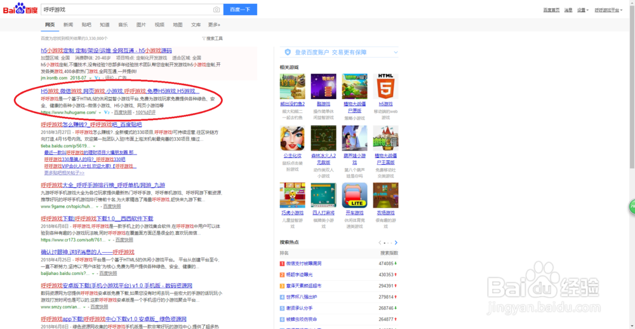Viewport: 635px width, 329px height.
Task: Open the 设置 dropdown menu
Action: [583, 10]
